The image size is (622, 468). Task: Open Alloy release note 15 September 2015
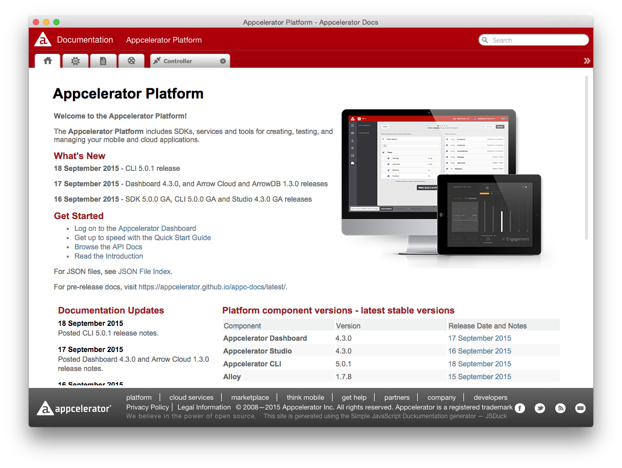(x=480, y=377)
